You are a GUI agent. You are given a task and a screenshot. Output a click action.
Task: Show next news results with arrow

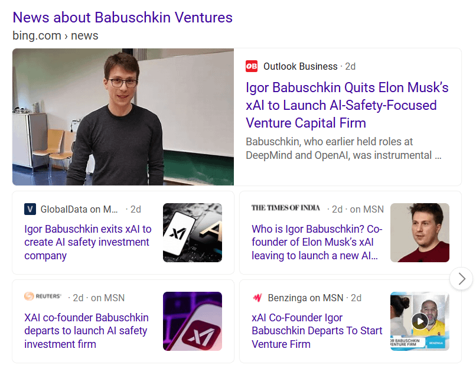coord(462,279)
